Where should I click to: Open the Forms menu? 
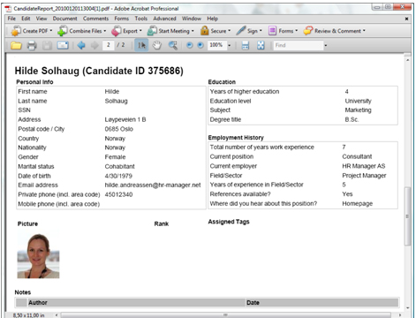122,19
